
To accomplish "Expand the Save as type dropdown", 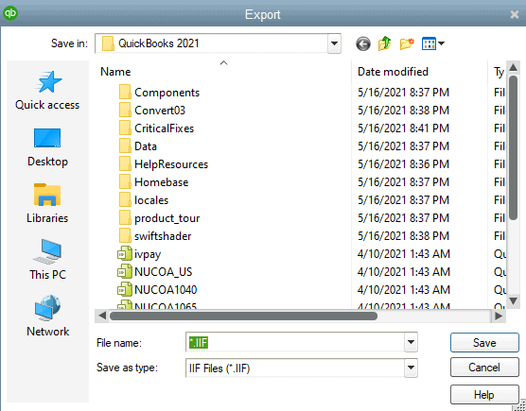I will point(411,368).
